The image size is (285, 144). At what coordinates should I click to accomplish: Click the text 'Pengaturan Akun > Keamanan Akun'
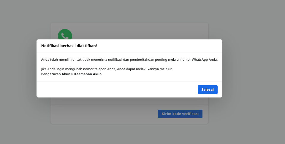(72, 74)
